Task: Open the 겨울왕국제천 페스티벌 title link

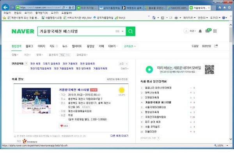Action: [x=74, y=90]
